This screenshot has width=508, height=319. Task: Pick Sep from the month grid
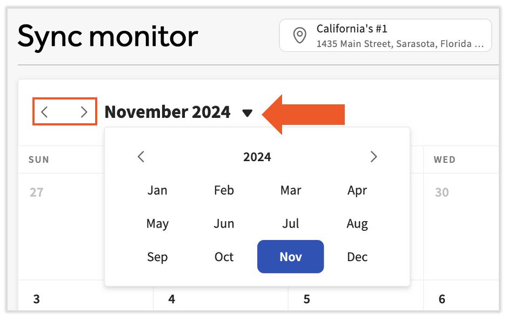157,257
